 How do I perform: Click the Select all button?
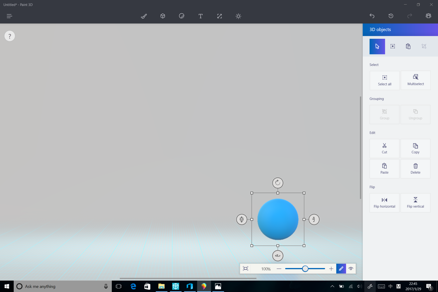tap(385, 80)
